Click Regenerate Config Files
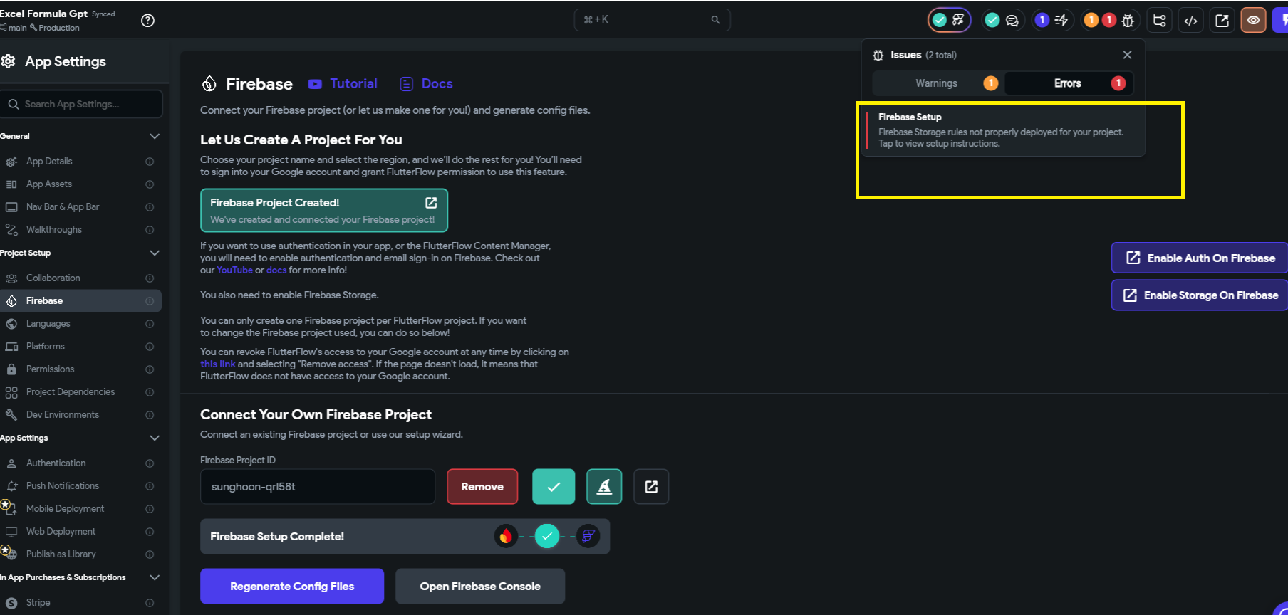This screenshot has height=615, width=1288. (x=292, y=587)
